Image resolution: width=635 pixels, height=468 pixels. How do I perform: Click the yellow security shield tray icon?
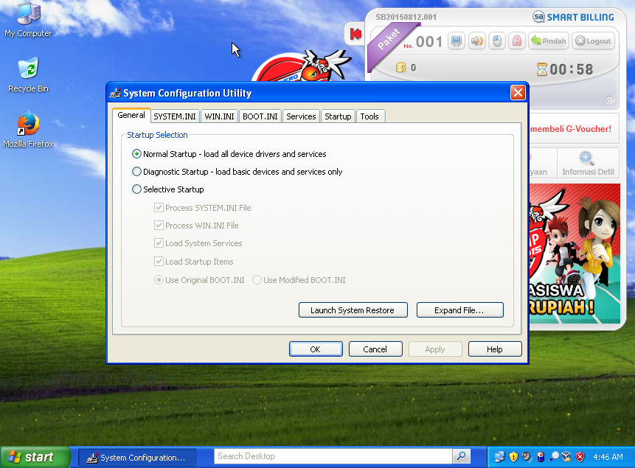[x=513, y=457]
